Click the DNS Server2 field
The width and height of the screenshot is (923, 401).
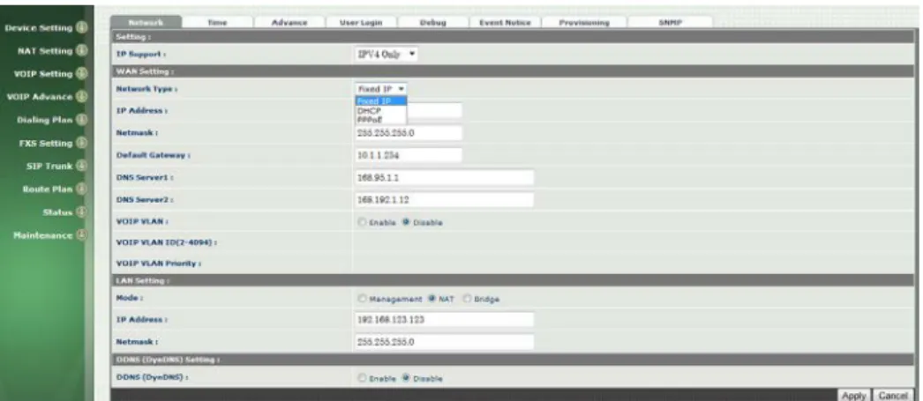(445, 200)
